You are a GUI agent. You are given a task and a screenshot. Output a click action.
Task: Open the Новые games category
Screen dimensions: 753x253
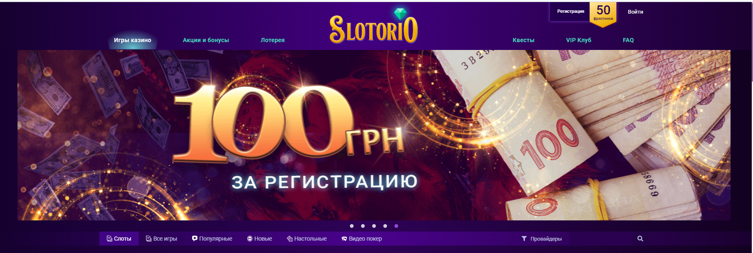[x=260, y=239]
